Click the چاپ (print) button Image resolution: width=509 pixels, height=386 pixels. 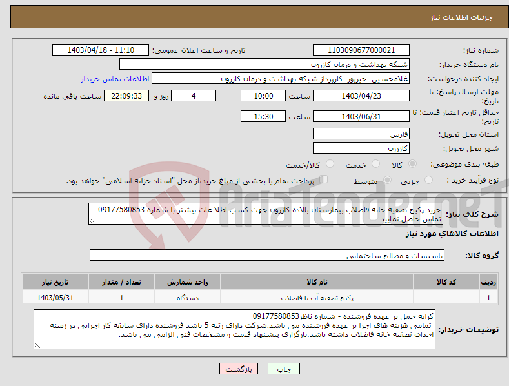coord(283,369)
